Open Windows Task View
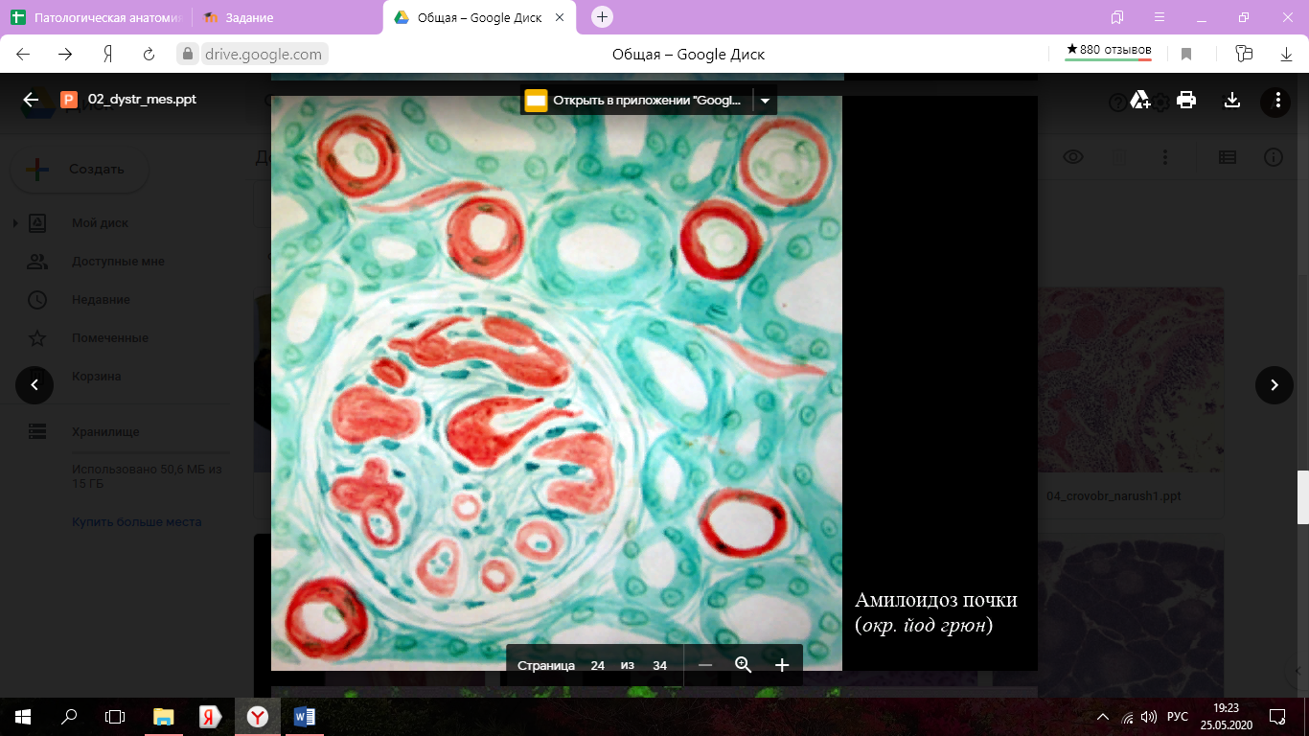Viewport: 1309px width, 736px height. (x=115, y=716)
